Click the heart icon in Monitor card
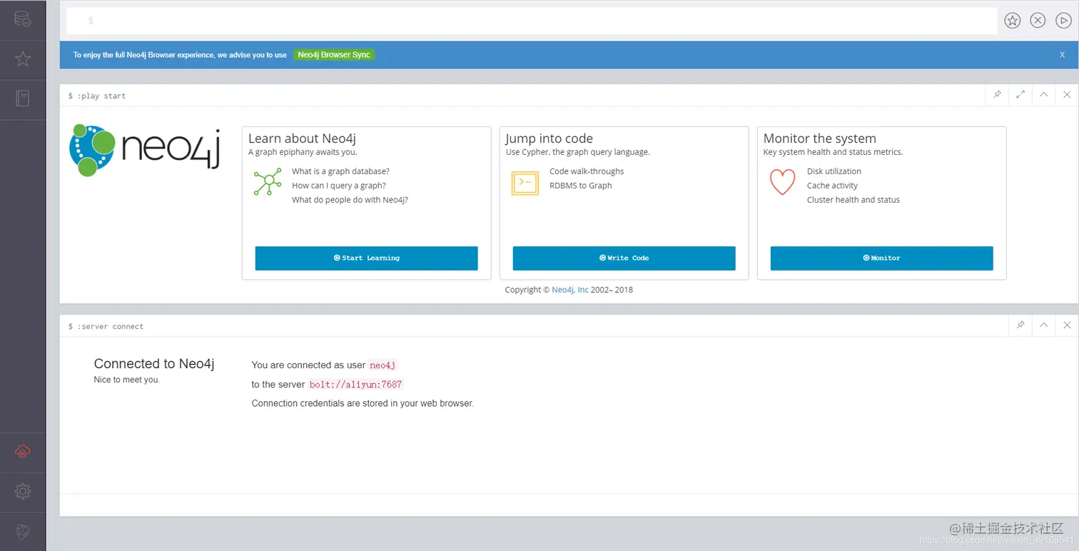This screenshot has width=1079, height=551. click(x=782, y=182)
